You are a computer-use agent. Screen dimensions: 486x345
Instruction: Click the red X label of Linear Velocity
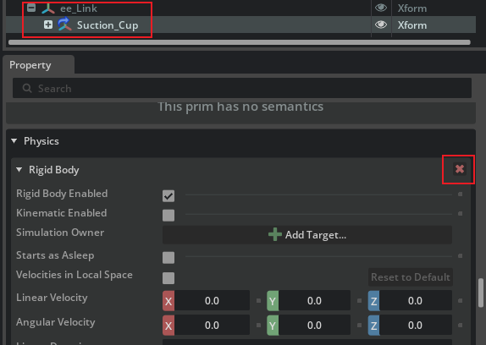coord(168,301)
